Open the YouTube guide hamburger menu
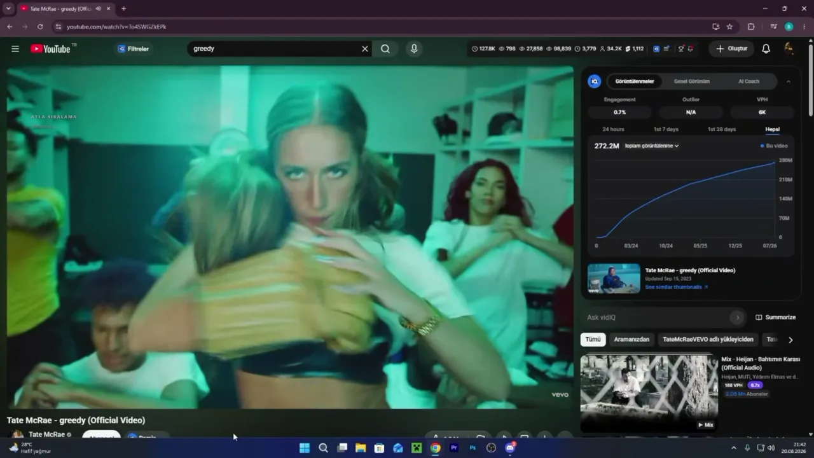 (15, 48)
